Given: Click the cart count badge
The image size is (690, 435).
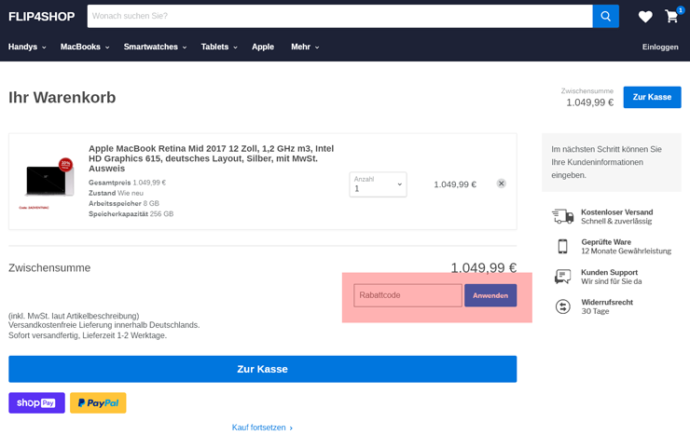Looking at the screenshot, I should (681, 9).
